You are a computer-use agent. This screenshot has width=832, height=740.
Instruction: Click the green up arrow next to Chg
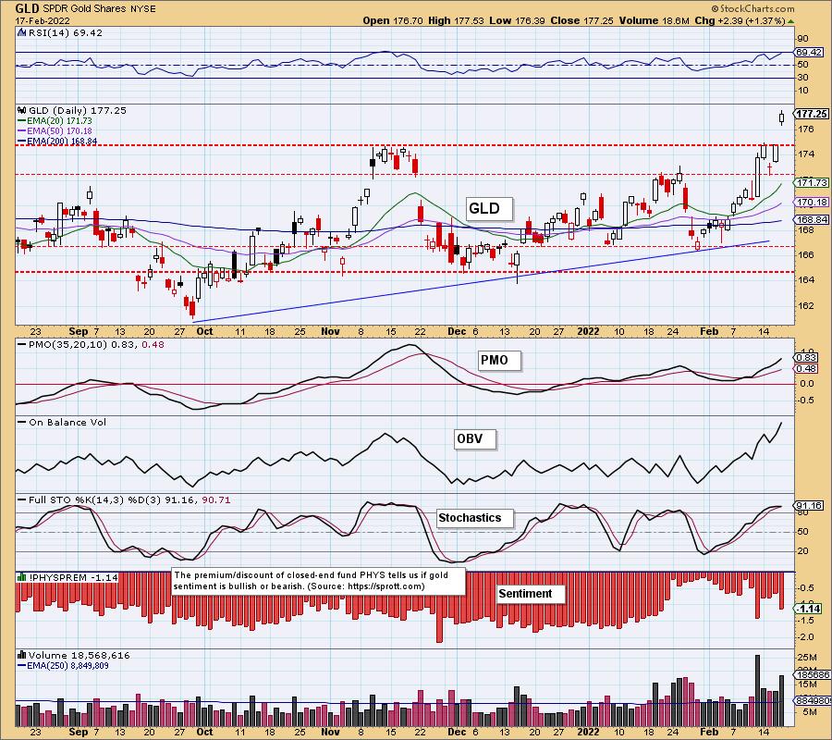coord(790,21)
